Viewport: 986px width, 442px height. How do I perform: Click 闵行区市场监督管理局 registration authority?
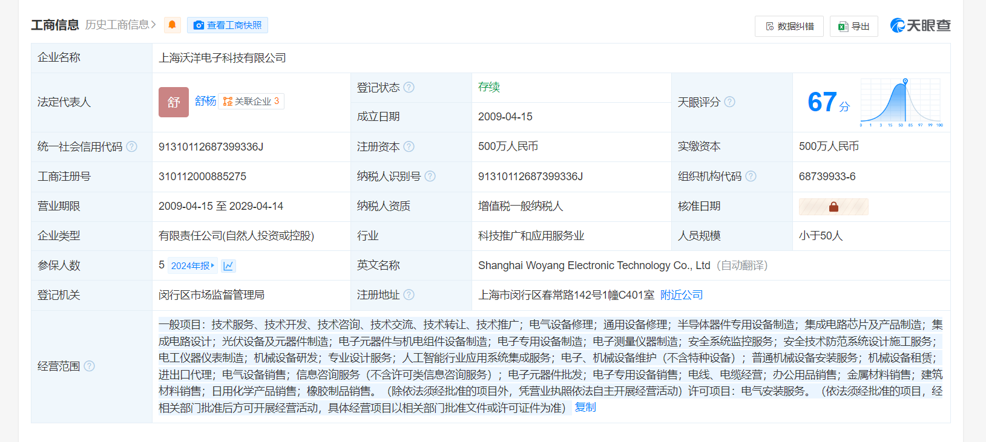tap(211, 295)
